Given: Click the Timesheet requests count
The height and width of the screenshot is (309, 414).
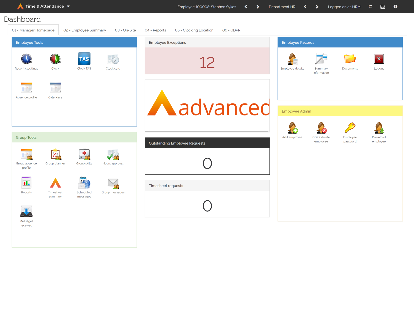Looking at the screenshot, I should tap(207, 206).
